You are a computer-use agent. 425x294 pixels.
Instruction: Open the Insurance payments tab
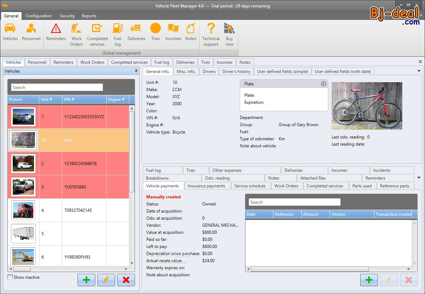click(207, 186)
